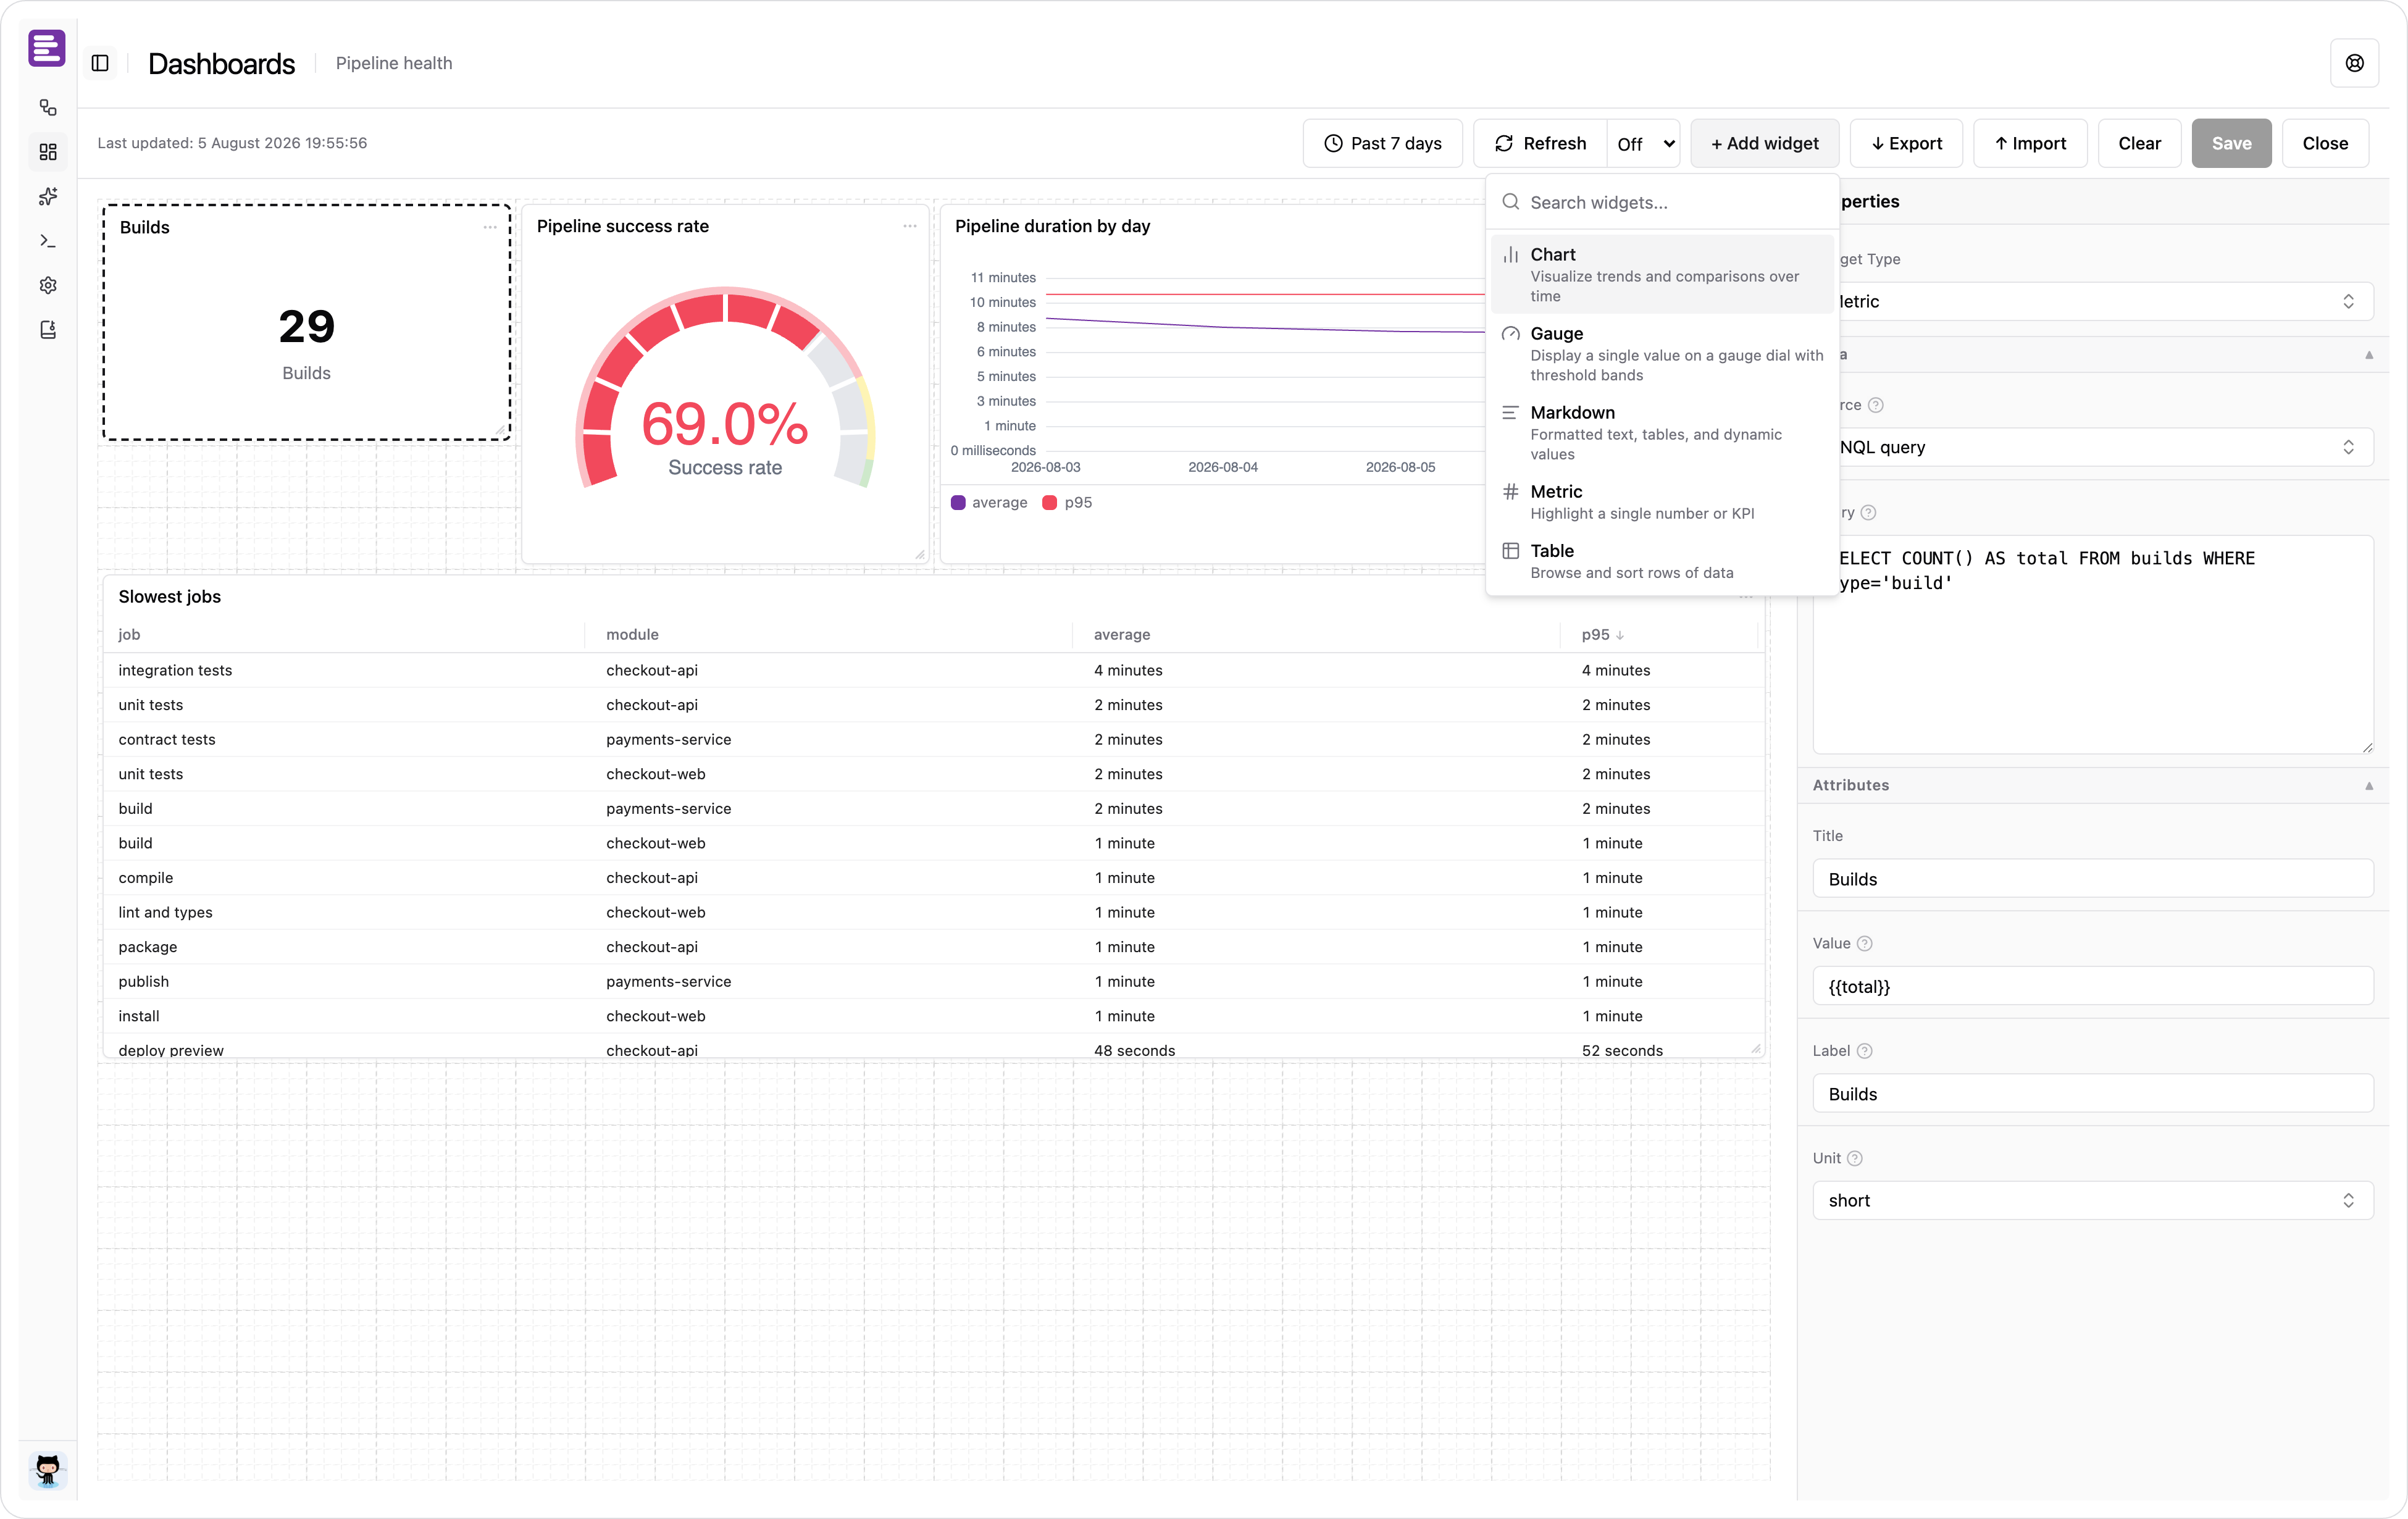Screen dimensions: 2408x1519
Task: Open the document report icon in sidebar
Action: tap(47, 330)
